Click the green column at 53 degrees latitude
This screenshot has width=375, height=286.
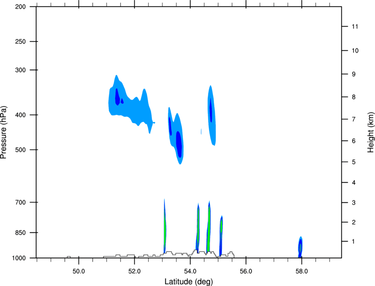point(165,227)
